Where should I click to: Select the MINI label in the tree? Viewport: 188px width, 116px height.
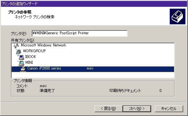(29, 62)
